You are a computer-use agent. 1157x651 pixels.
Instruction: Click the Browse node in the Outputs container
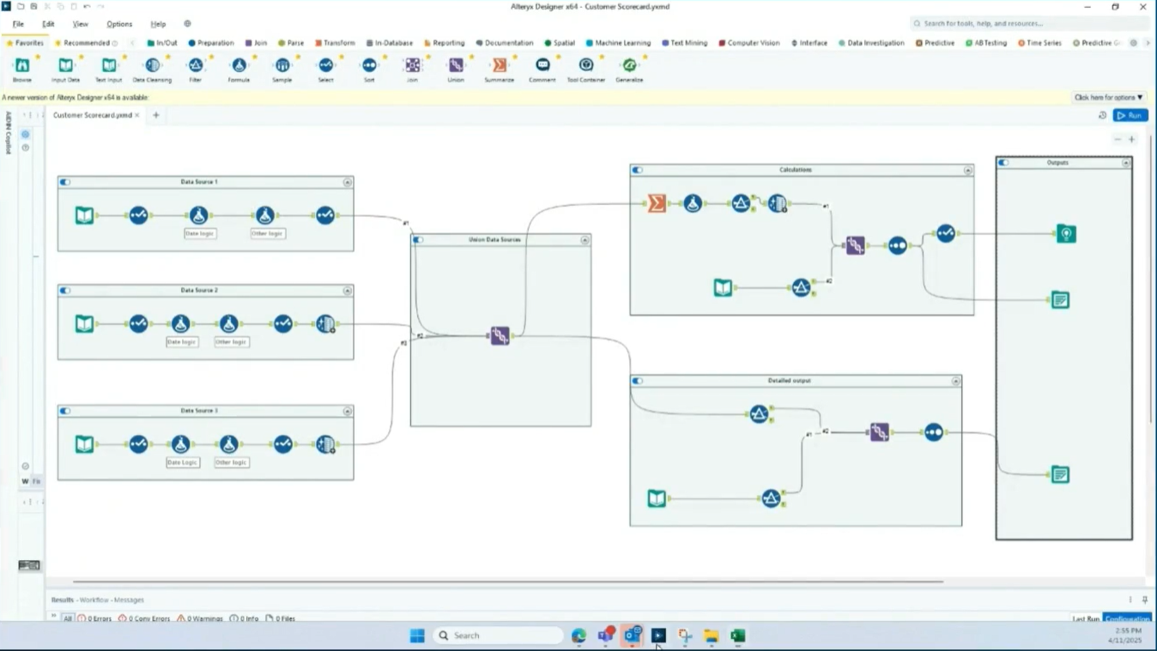(1066, 233)
